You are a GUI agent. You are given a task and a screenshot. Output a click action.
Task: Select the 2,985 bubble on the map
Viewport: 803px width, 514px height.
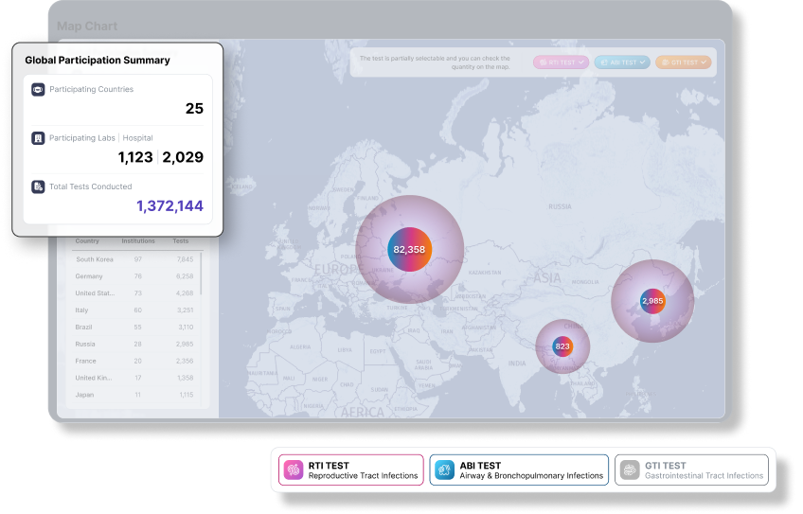[x=652, y=301]
